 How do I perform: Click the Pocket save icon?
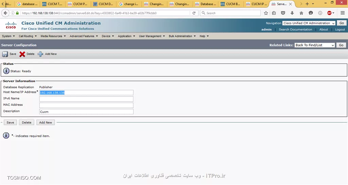pos(283,13)
